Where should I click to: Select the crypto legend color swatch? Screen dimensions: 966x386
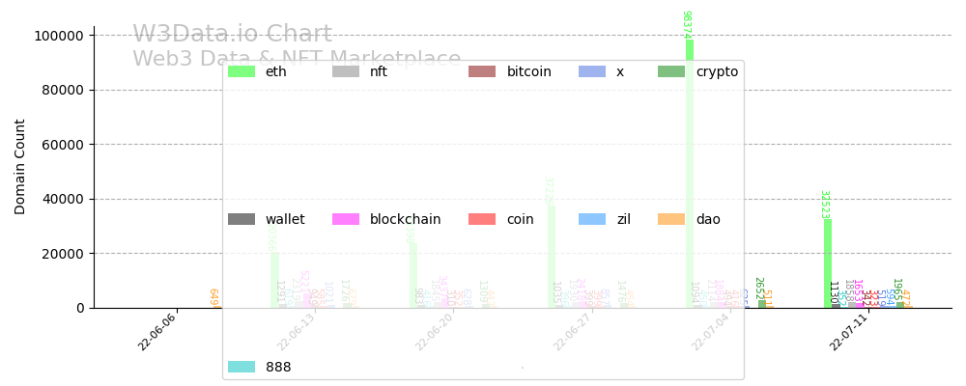click(x=670, y=71)
